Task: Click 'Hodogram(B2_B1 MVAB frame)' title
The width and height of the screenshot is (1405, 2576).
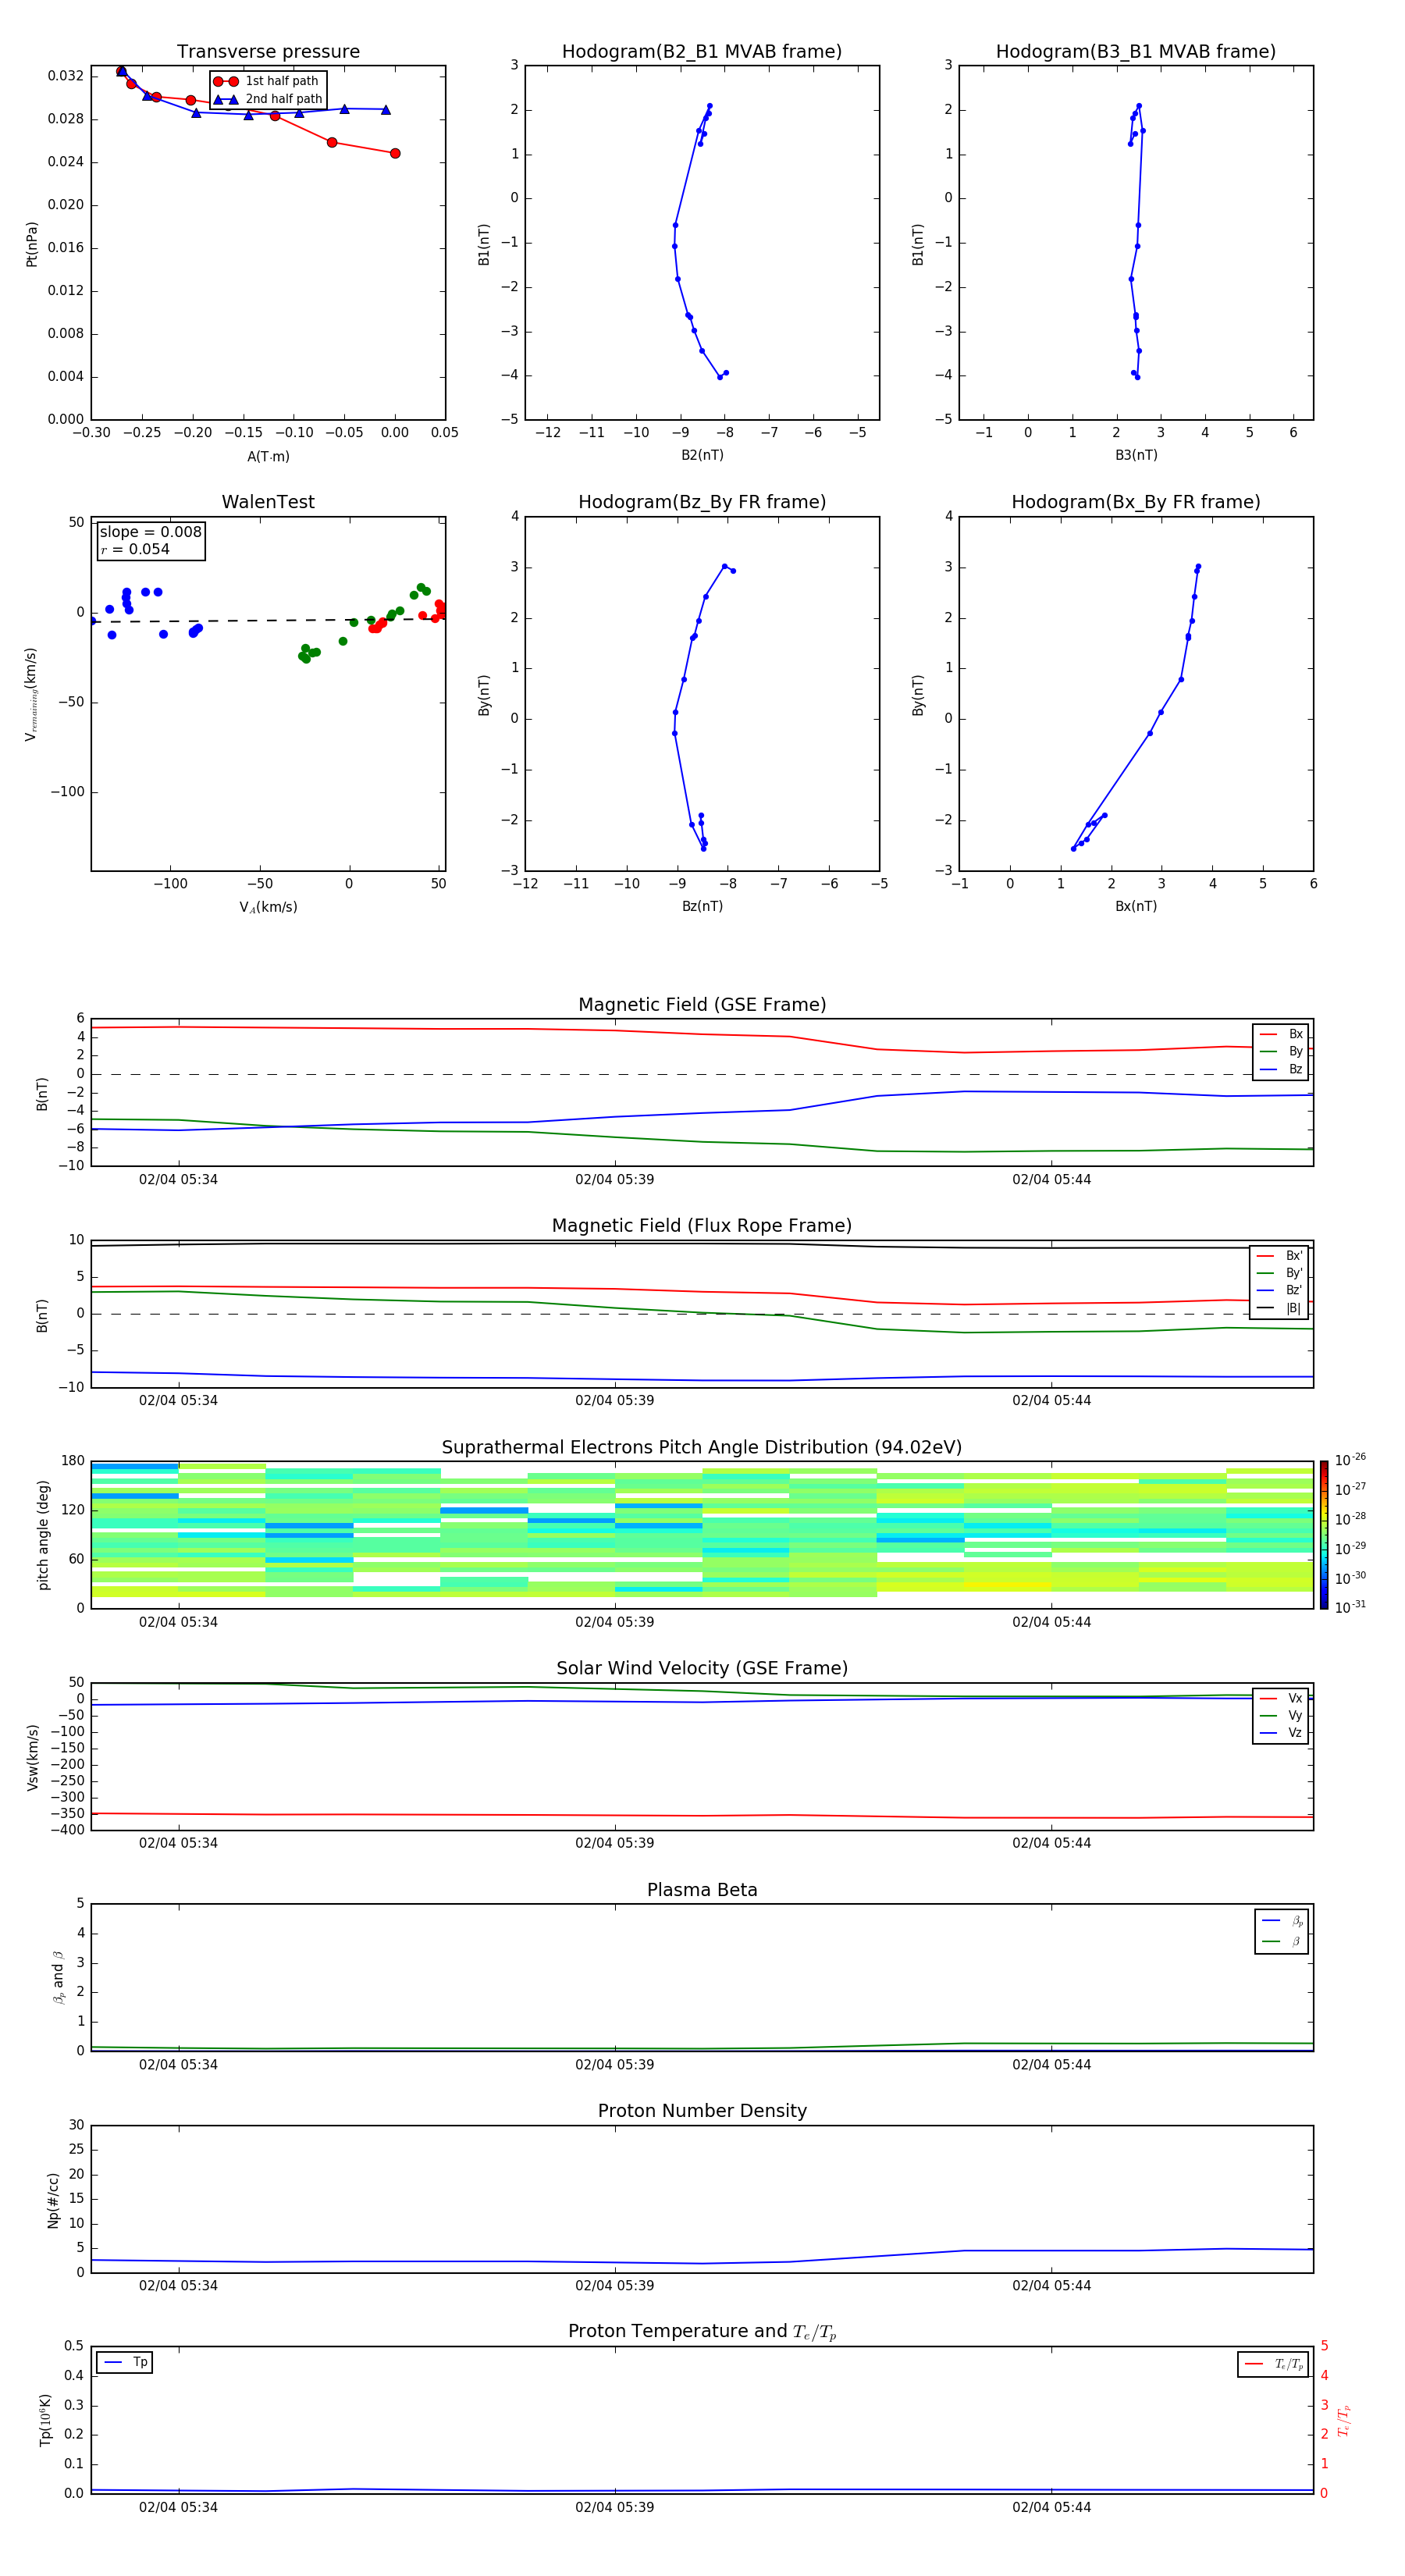Action: [x=702, y=52]
